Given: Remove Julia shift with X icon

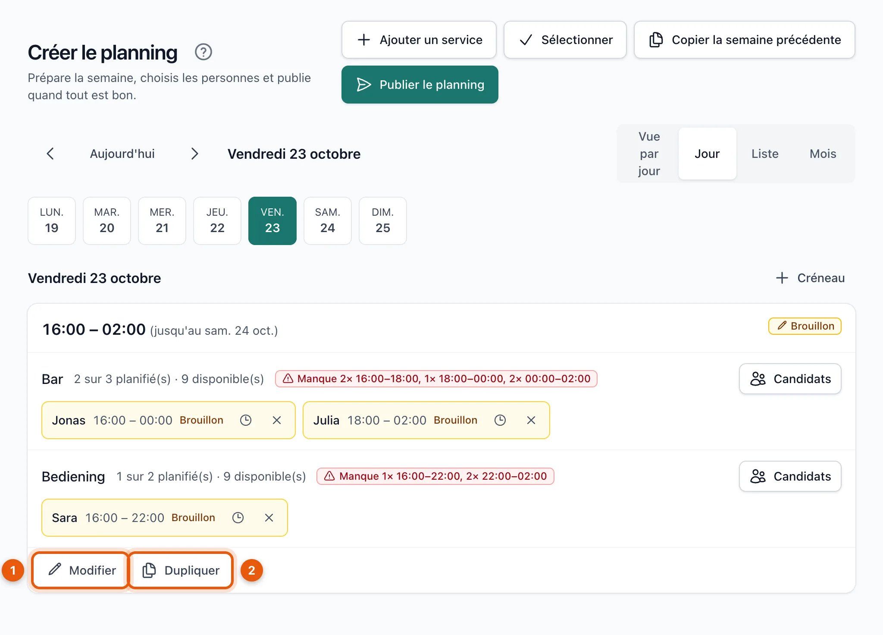Looking at the screenshot, I should [531, 420].
